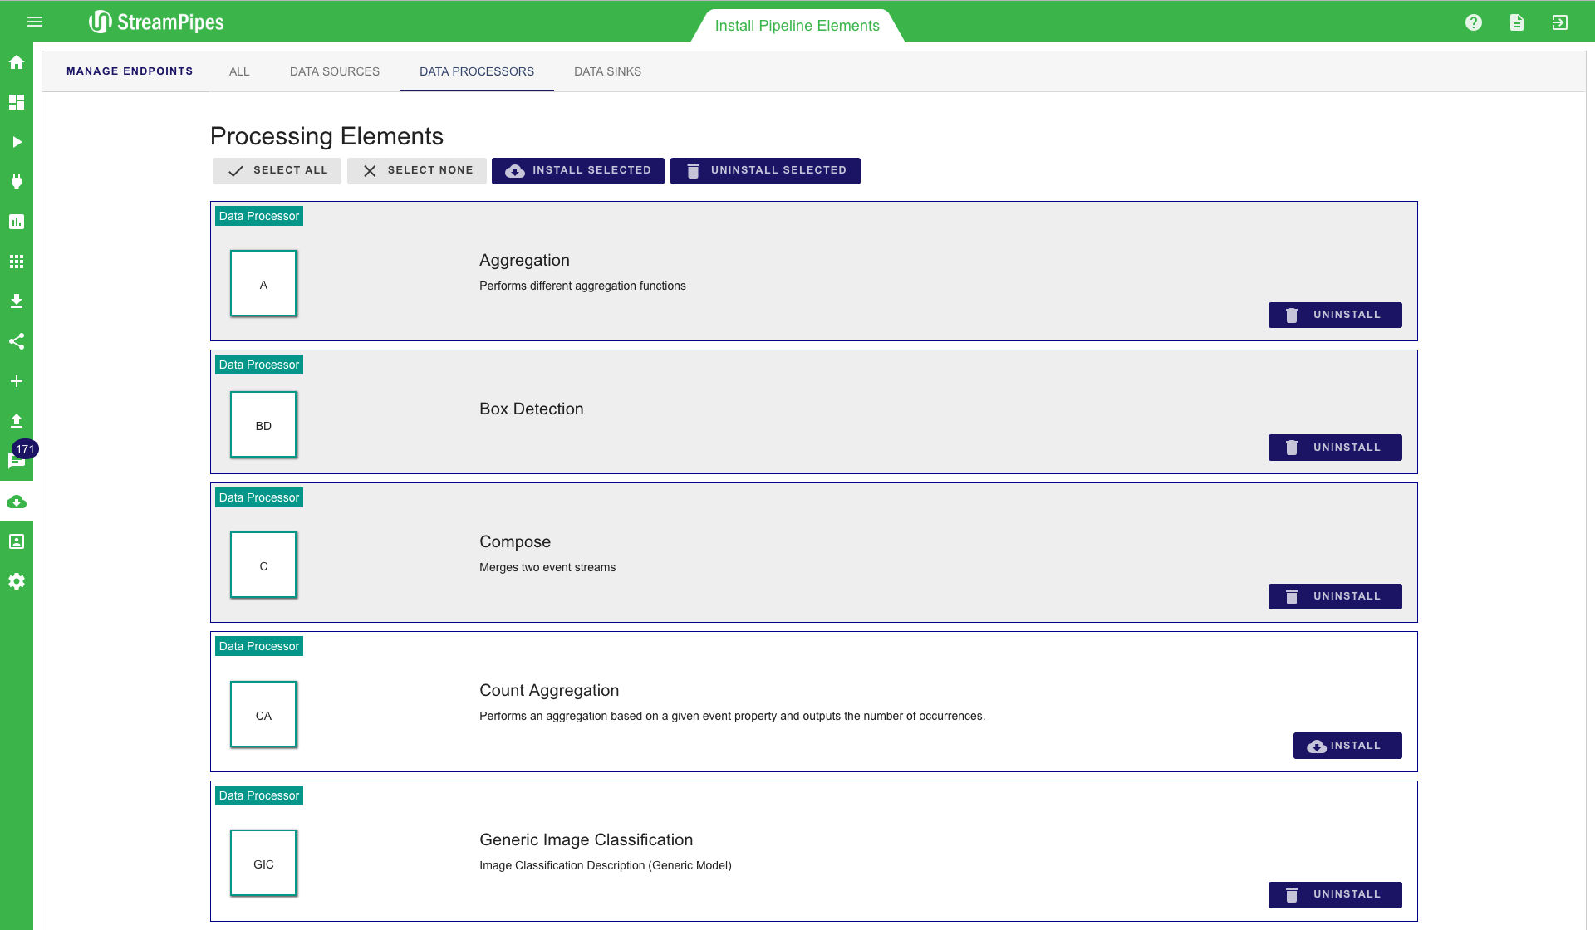This screenshot has width=1595, height=930.
Task: Go to the Home sidebar icon
Action: click(17, 62)
